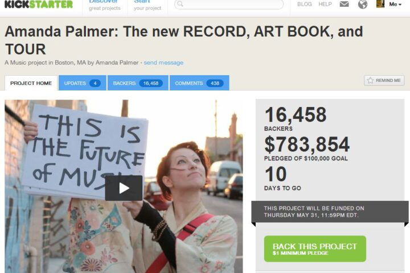This screenshot has height=273, width=410.
Task: Click the globe activity icon
Action: 363,4
